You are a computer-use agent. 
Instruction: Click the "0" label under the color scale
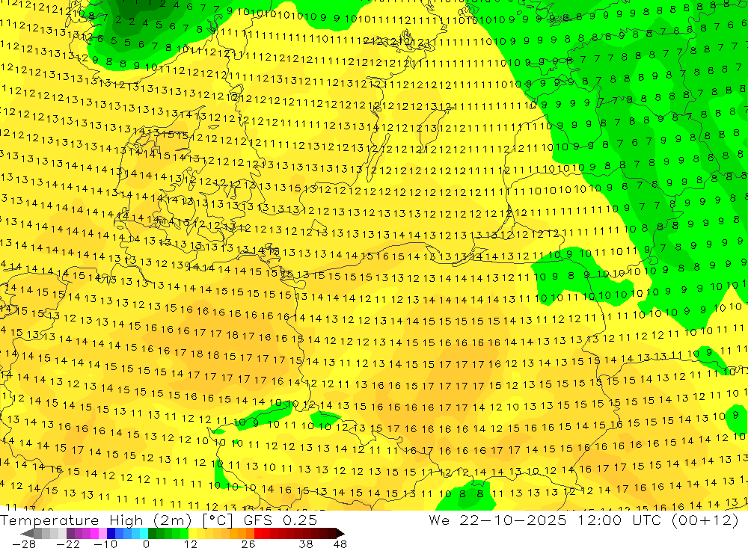pos(146,544)
